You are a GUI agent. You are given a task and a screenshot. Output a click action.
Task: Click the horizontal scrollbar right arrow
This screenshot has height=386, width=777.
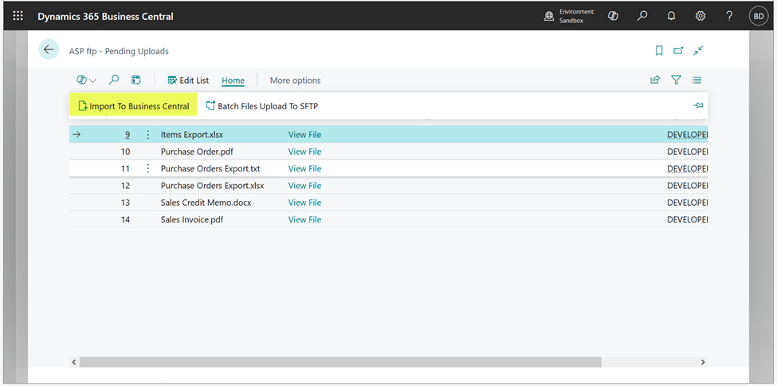click(x=703, y=362)
